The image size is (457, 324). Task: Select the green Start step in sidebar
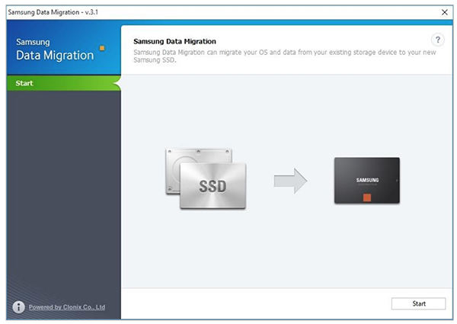[63, 83]
